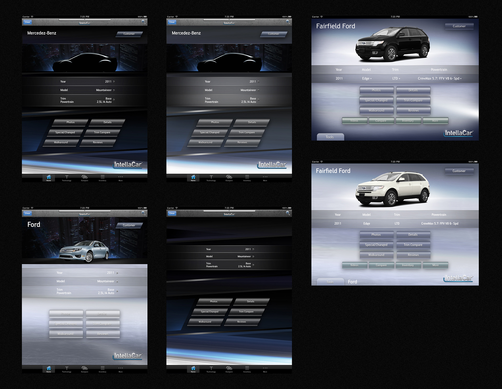Click the Ford label beside the Tools tab
This screenshot has height=389, width=502.
pyautogui.click(x=352, y=282)
